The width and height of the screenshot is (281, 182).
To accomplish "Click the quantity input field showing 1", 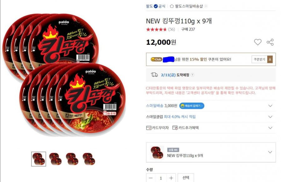I will [161, 178].
